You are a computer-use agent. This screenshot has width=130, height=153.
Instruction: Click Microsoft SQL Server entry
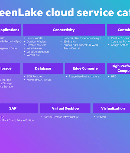point(39,80)
